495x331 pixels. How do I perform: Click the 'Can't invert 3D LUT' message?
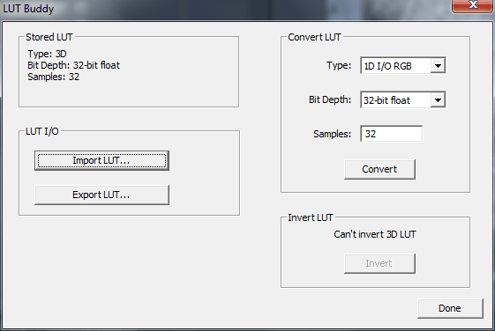[375, 234]
